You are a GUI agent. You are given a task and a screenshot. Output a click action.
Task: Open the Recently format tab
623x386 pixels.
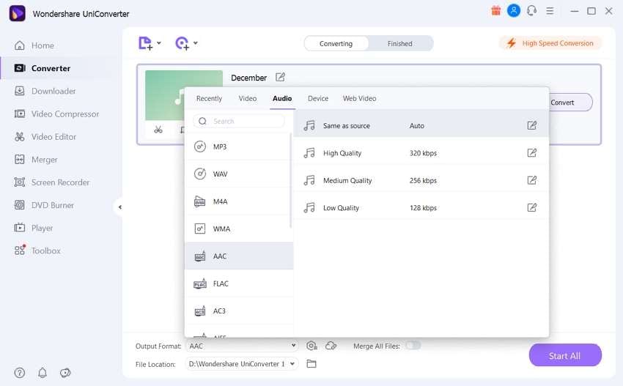click(x=209, y=98)
